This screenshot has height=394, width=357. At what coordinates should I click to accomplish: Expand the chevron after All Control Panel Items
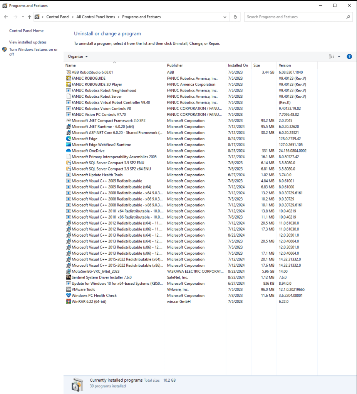click(119, 17)
